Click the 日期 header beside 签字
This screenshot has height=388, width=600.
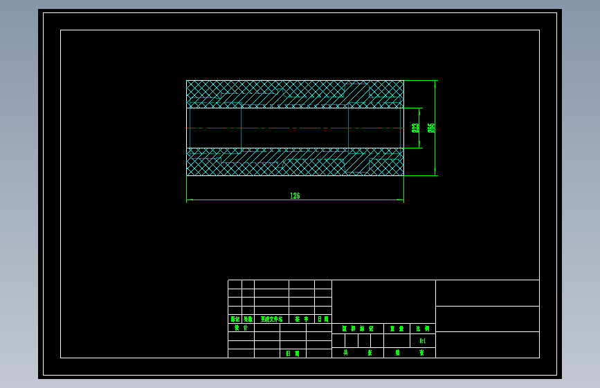(323, 319)
